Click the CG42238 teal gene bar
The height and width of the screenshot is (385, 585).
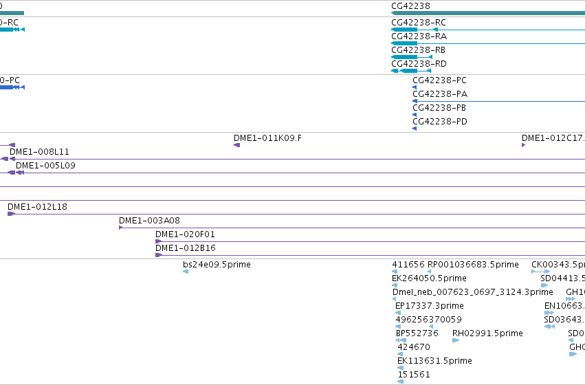[x=488, y=13]
